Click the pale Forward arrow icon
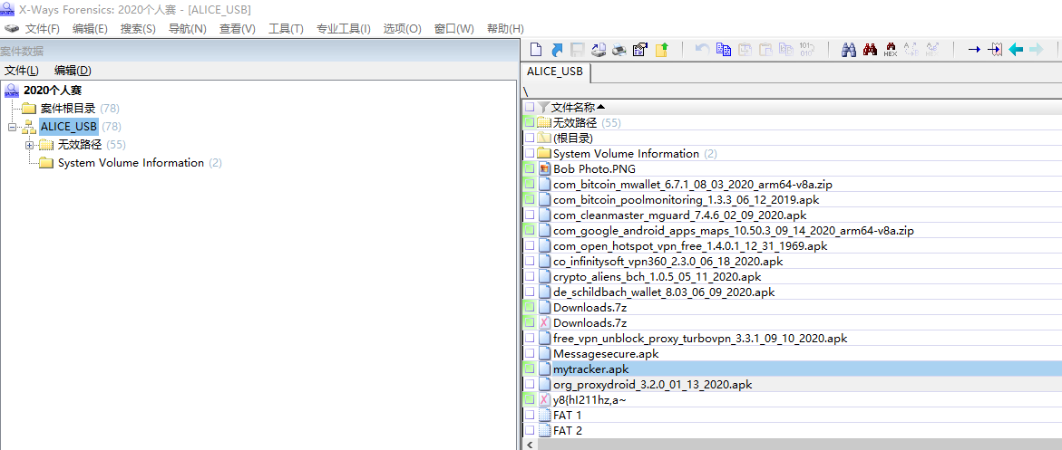The height and width of the screenshot is (450, 1062). pyautogui.click(x=1037, y=50)
